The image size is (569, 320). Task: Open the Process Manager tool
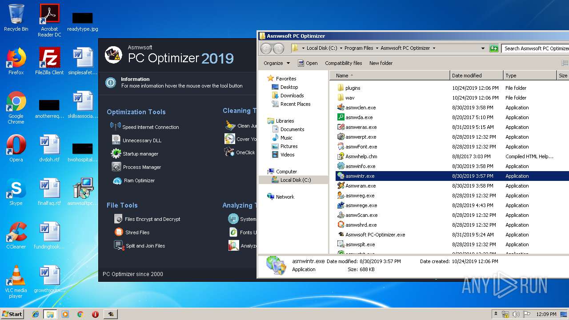pos(136,167)
